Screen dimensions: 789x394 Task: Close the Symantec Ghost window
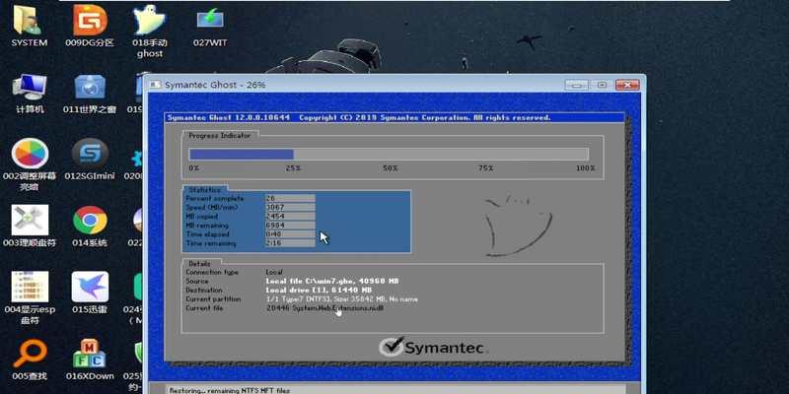click(x=627, y=86)
